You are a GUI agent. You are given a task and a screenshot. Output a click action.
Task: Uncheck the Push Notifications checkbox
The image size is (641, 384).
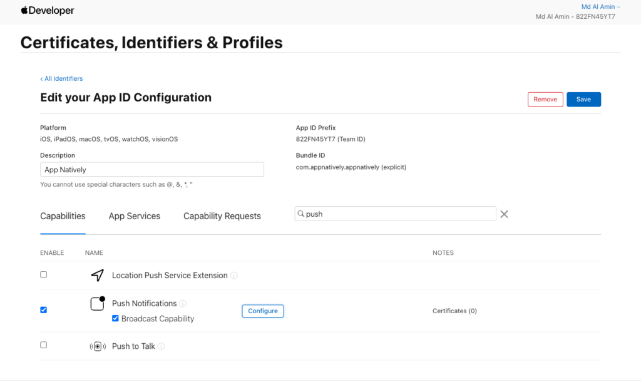[x=44, y=310]
